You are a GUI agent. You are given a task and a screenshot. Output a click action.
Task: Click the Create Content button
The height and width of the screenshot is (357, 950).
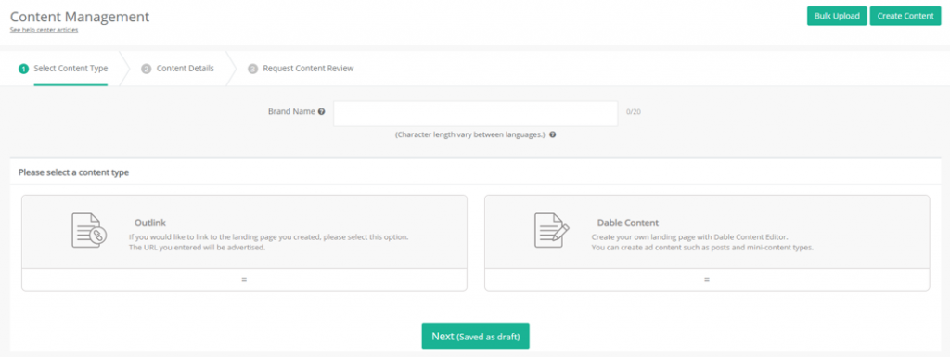[x=905, y=17]
